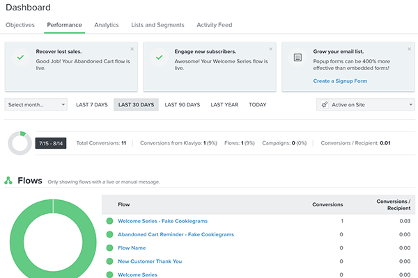Viewport: 418px width, 278px height.
Task: Open the Select month dropdown
Action: coord(36,105)
